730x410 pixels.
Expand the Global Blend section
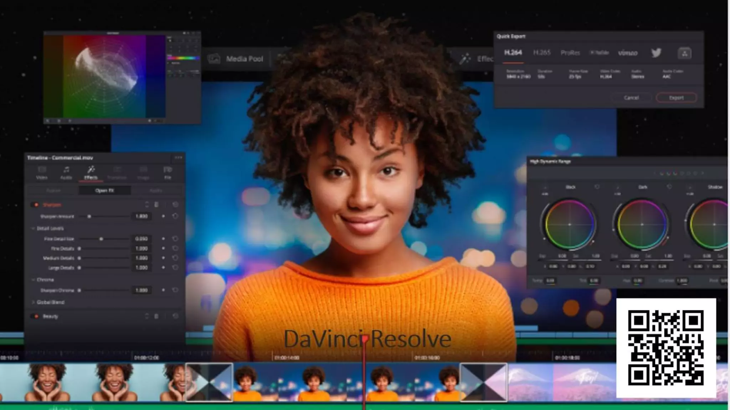(x=33, y=302)
